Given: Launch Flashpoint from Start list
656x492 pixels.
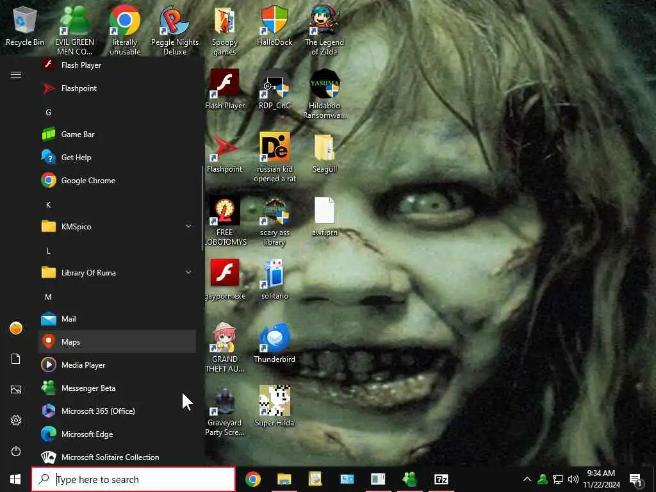Looking at the screenshot, I should pyautogui.click(x=117, y=88).
